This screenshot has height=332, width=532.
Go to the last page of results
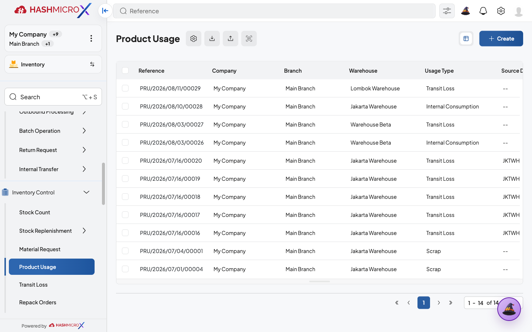tap(451, 303)
